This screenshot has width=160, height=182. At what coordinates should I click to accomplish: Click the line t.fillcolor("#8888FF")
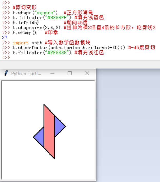pos(42,17)
